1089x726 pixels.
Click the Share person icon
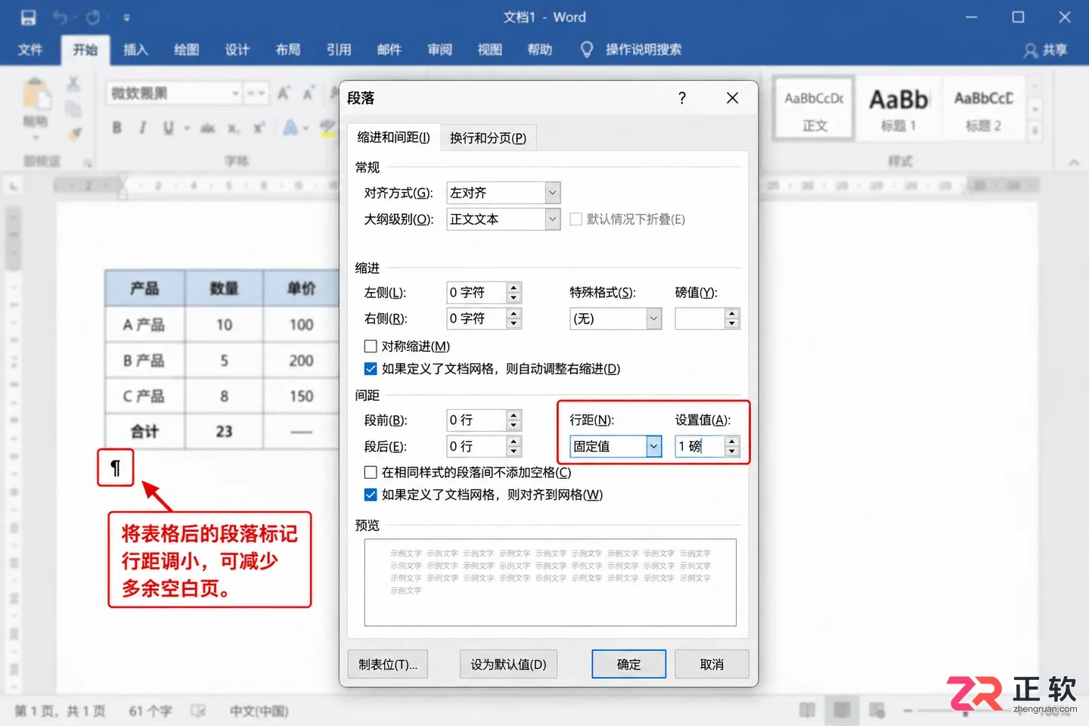[x=1031, y=51]
